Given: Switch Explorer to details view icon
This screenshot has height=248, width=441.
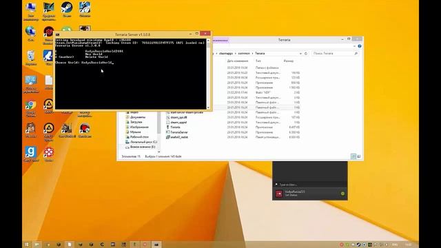Looking at the screenshot, I should (x=353, y=156).
